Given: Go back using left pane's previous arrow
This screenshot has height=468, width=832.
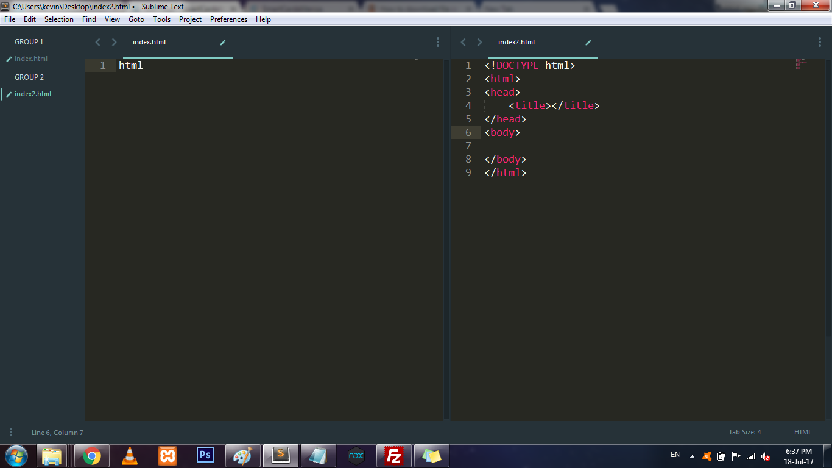Looking at the screenshot, I should coord(97,42).
